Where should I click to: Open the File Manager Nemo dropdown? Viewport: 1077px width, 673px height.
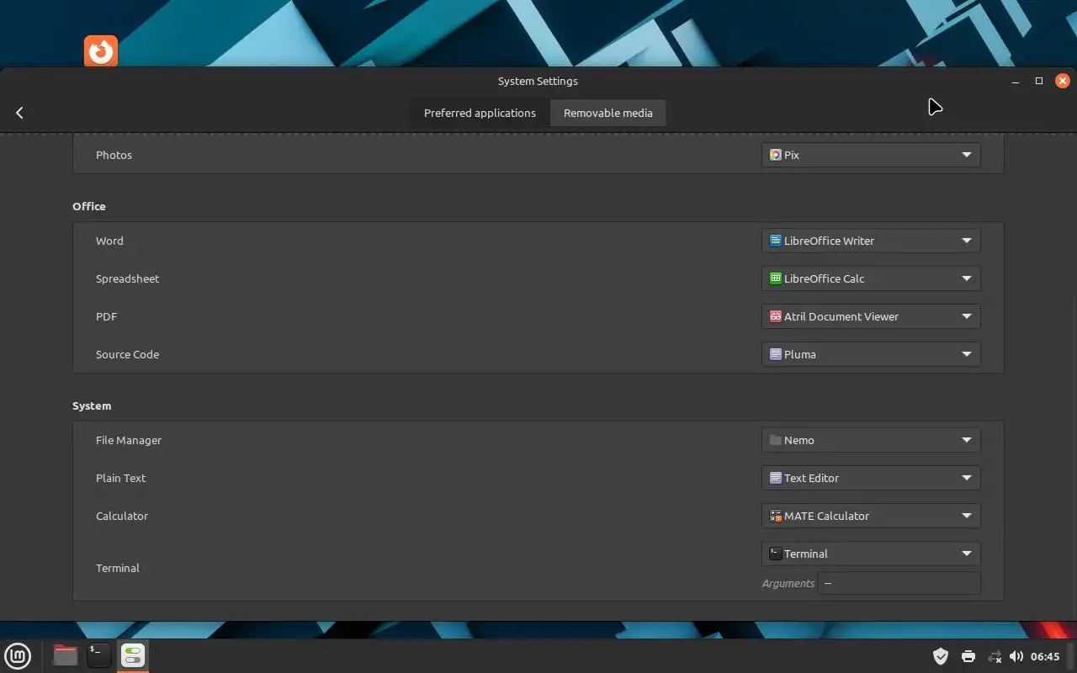click(x=871, y=440)
